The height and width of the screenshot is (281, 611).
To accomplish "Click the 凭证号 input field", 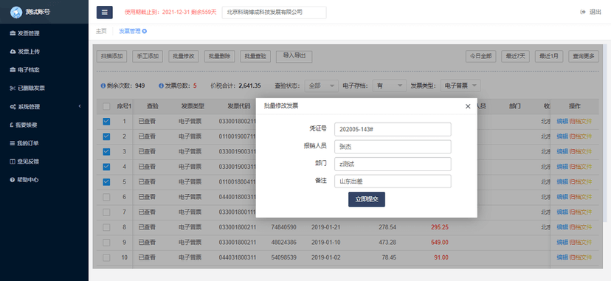I will pos(393,129).
